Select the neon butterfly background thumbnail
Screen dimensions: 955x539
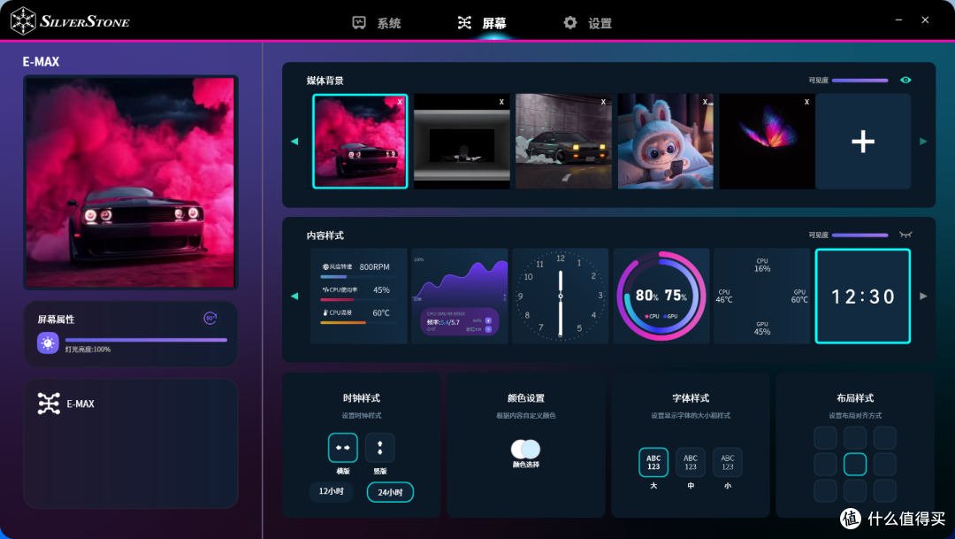point(767,142)
